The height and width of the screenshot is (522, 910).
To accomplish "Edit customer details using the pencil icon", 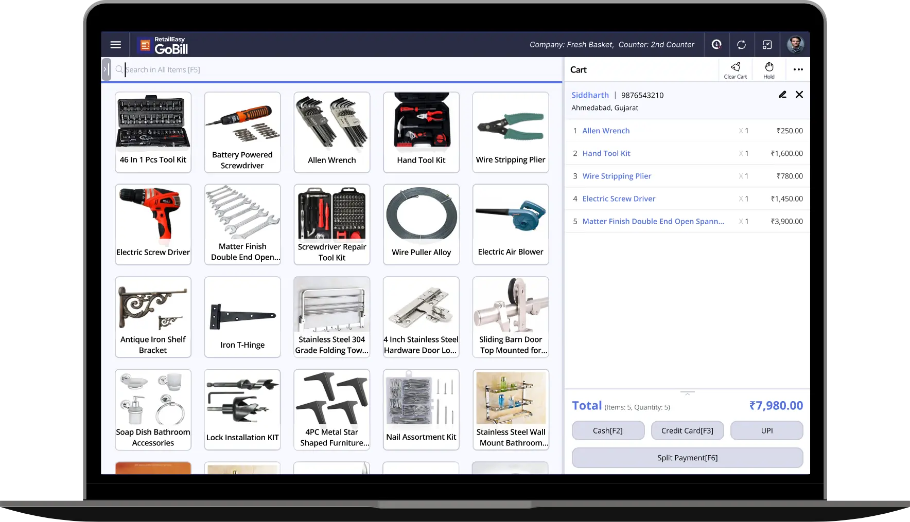I will click(782, 95).
